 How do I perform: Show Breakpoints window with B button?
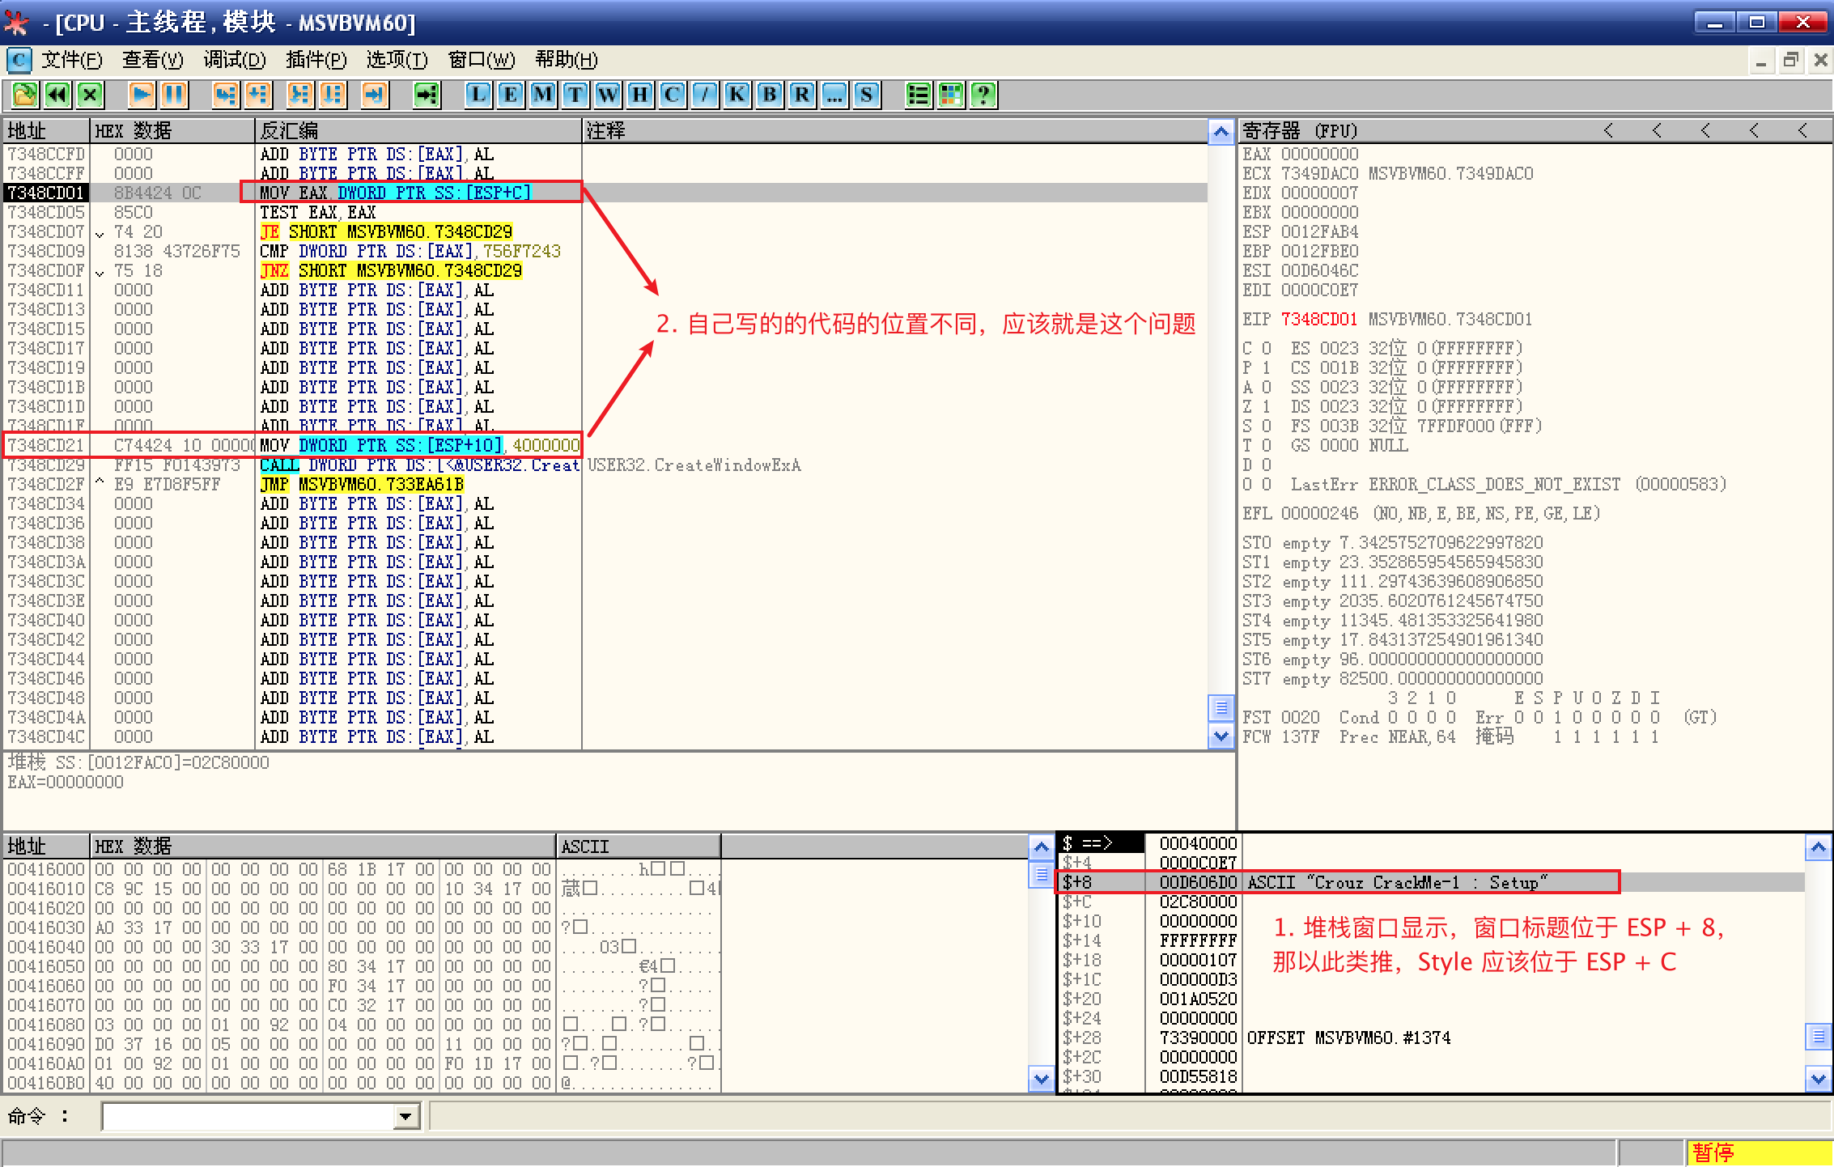coord(770,95)
